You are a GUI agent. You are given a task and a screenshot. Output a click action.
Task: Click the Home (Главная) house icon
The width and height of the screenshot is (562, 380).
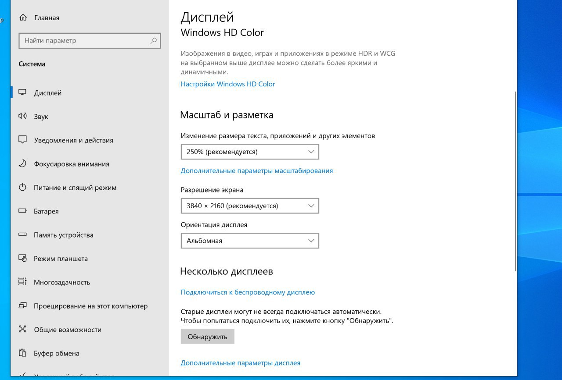[x=22, y=18]
